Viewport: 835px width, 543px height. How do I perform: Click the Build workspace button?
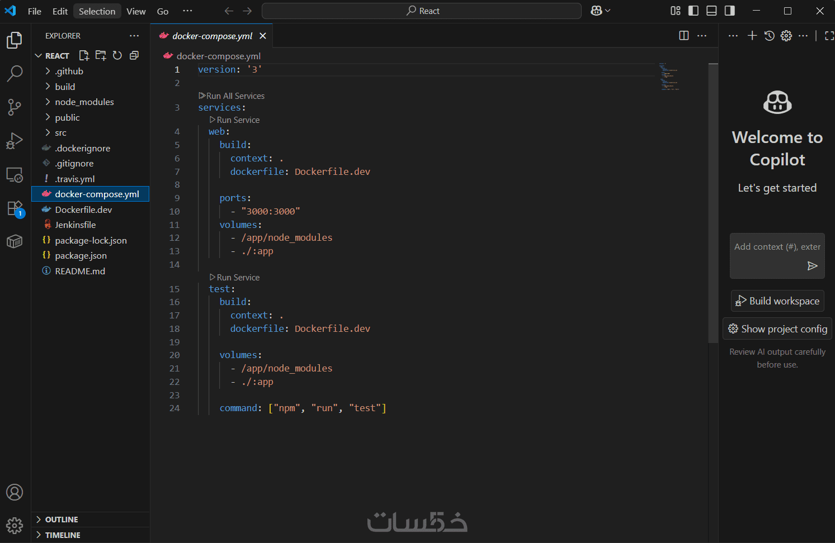pos(777,301)
